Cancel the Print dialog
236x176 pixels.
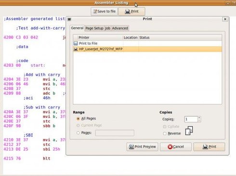pyautogui.click(x=176, y=147)
